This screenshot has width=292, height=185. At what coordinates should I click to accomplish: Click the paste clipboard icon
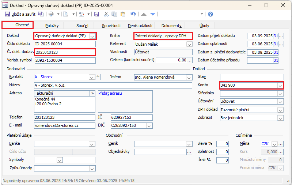123,14
